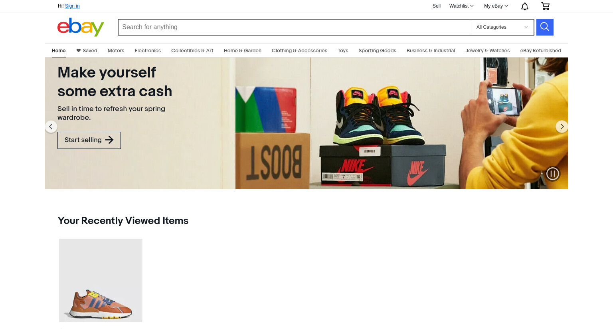Image resolution: width=613 pixels, height=329 pixels.
Task: Click the Sign in link
Action: tap(72, 6)
